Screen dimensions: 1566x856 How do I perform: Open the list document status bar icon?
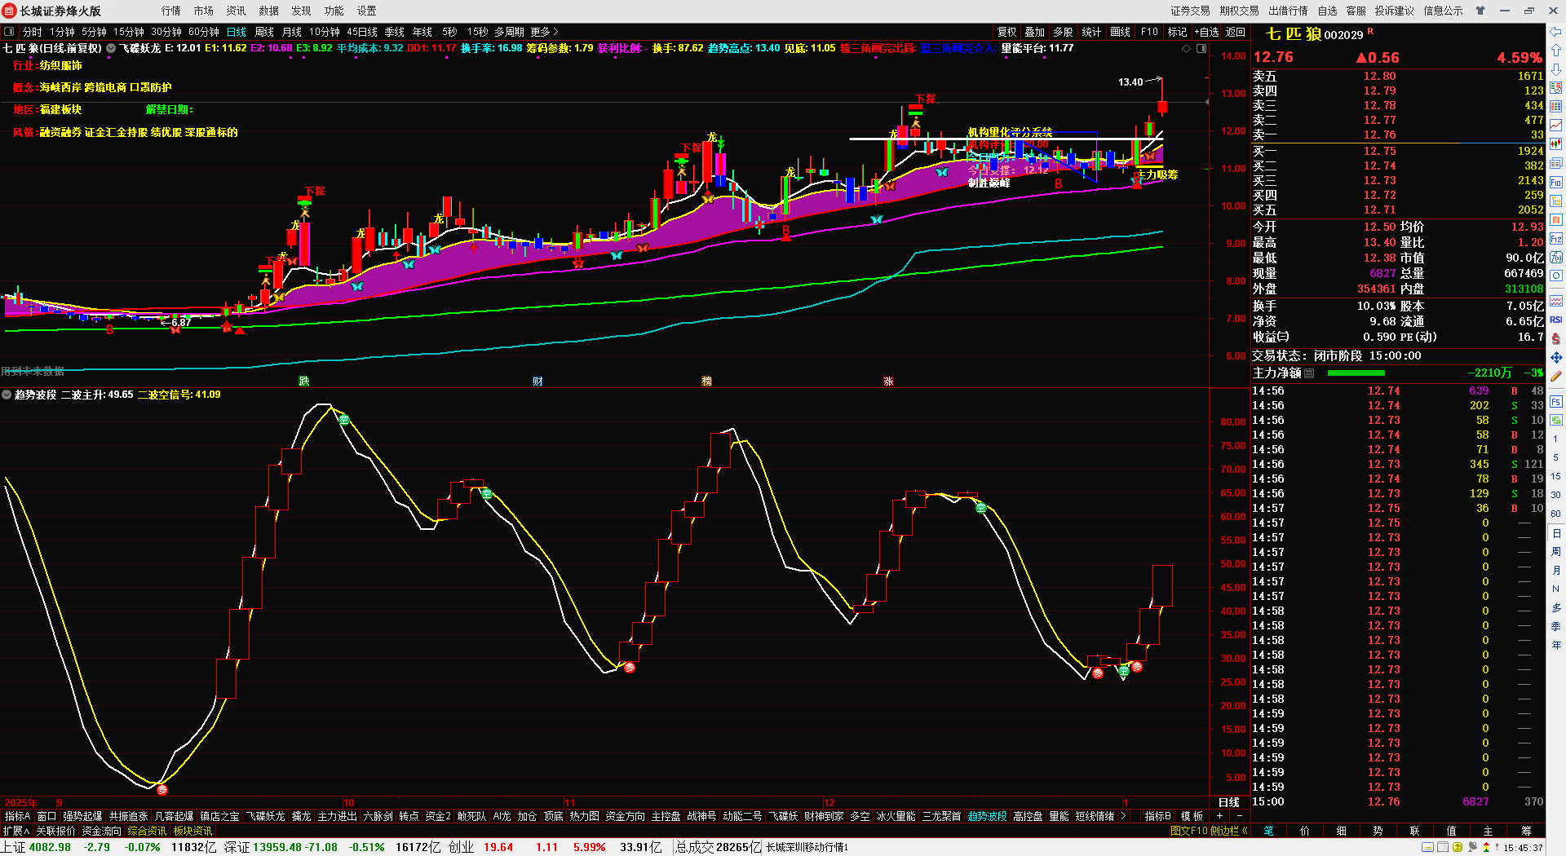[x=1443, y=848]
